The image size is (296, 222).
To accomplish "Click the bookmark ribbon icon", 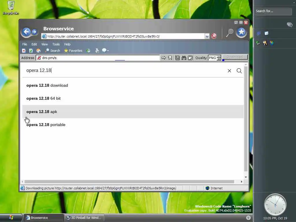I will tap(170, 58).
